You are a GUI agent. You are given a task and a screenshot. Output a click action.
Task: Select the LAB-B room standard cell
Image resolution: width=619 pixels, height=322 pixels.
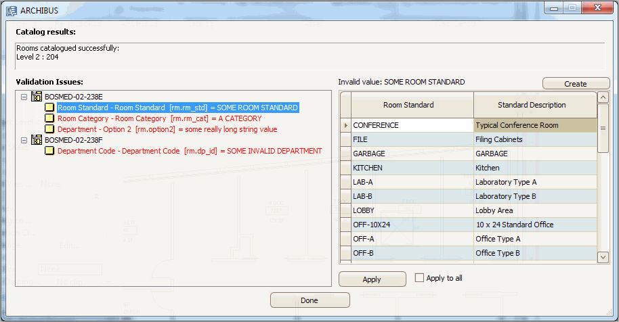(412, 196)
